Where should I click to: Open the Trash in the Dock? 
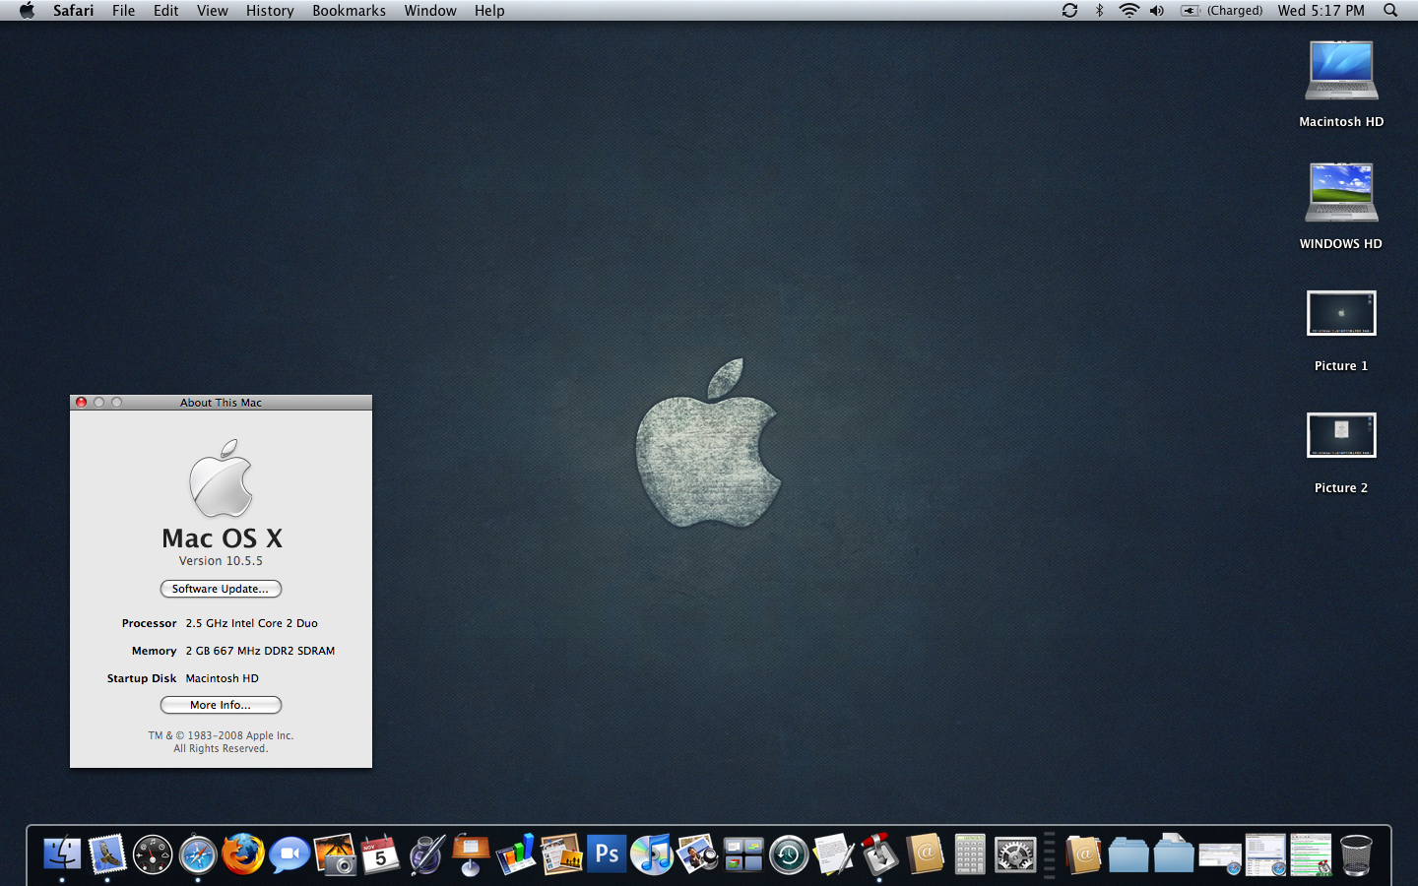(1356, 854)
